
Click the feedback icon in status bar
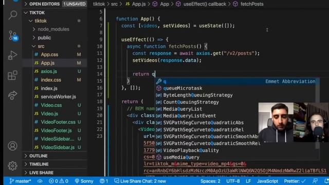pyautogui.click(x=315, y=181)
